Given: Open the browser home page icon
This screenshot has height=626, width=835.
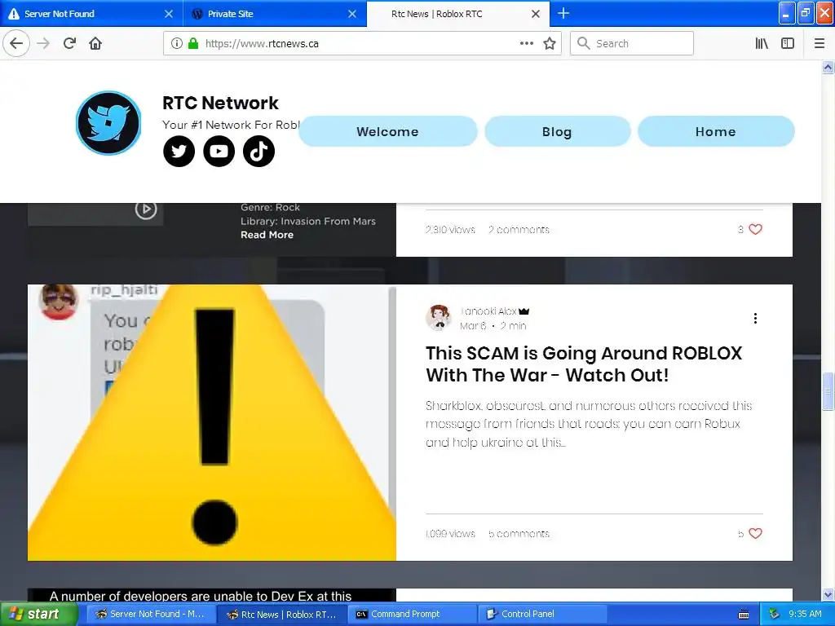Looking at the screenshot, I should (95, 43).
